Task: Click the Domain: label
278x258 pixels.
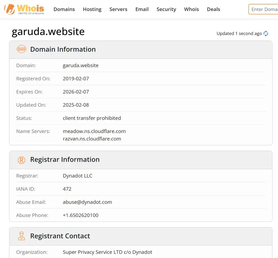Action: (x=26, y=65)
